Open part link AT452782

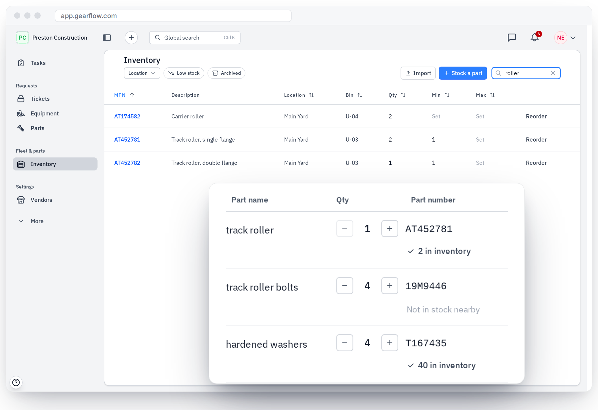[127, 163]
